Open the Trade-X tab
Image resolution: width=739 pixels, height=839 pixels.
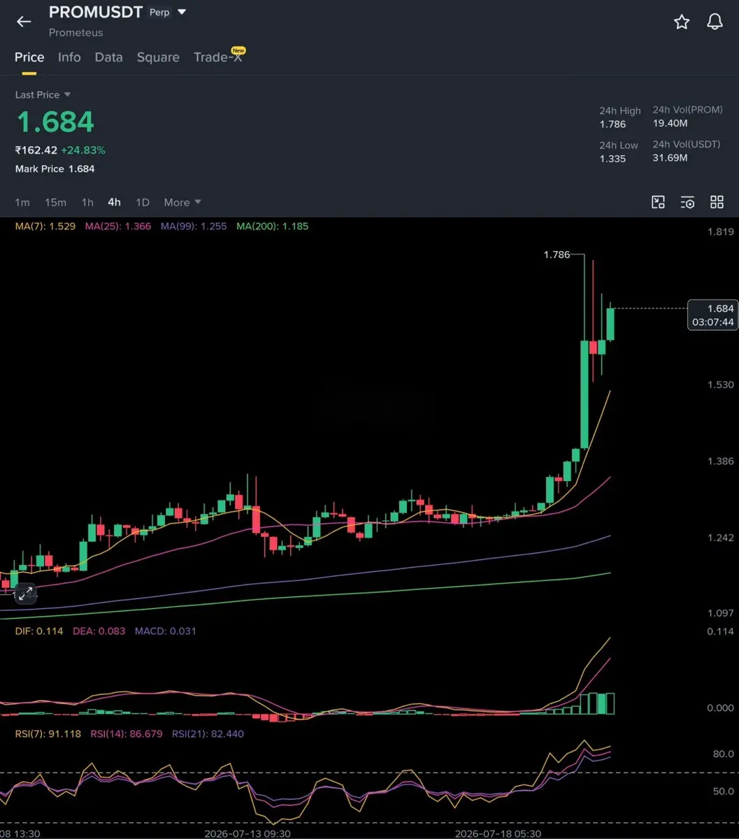218,57
